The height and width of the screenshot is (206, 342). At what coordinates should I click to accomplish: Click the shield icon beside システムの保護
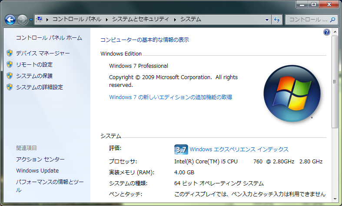click(10, 76)
